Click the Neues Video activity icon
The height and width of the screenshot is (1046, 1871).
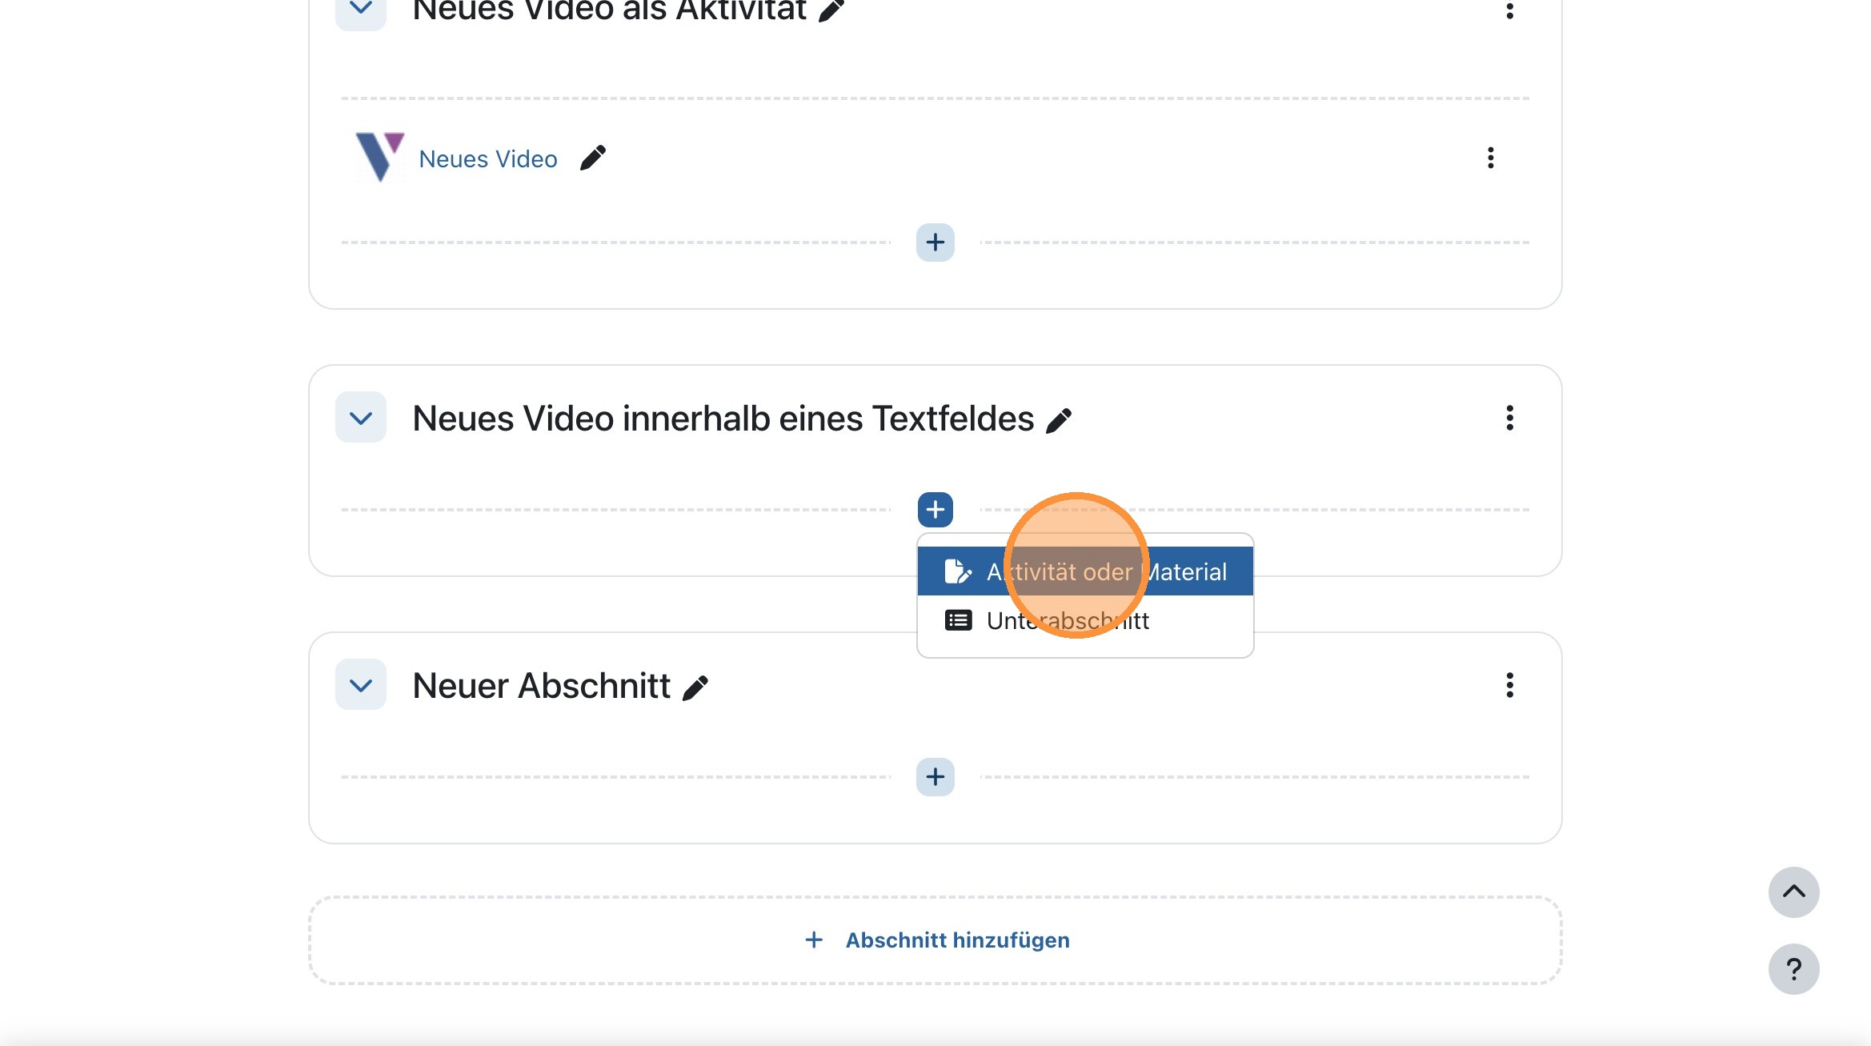coord(380,158)
